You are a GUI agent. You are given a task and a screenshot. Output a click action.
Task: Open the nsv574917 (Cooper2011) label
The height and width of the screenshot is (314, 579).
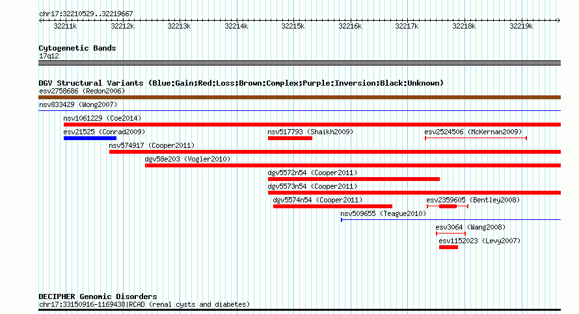152,145
